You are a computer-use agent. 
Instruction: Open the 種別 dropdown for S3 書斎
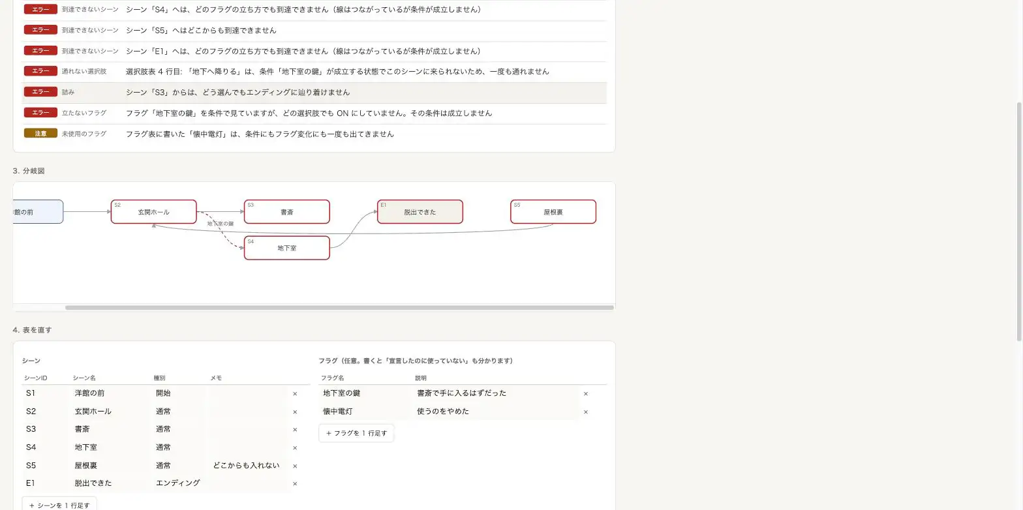(x=178, y=429)
